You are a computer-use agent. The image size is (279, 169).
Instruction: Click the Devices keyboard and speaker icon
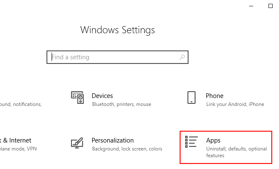(77, 98)
